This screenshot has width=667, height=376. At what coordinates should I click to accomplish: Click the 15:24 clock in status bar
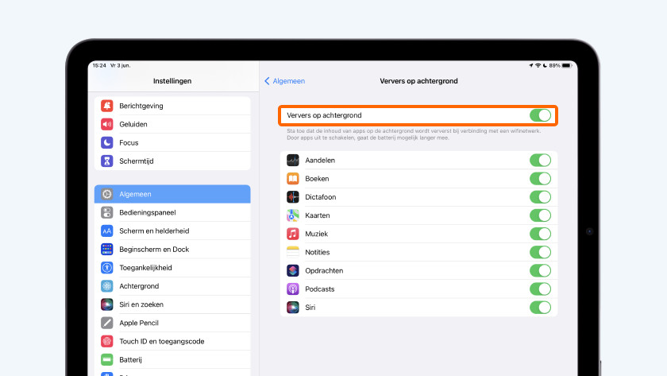tap(99, 65)
